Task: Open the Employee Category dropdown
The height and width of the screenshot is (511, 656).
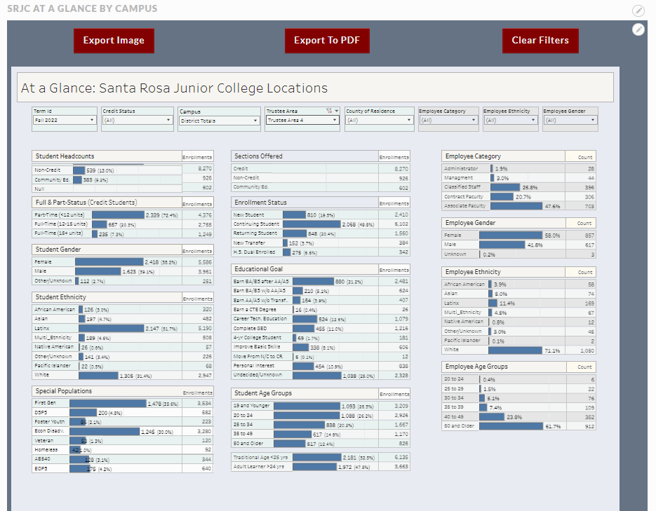Action: [x=474, y=120]
